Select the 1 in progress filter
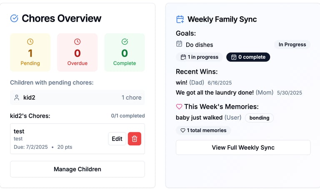Screen dimensions: 320x190 click(199, 57)
